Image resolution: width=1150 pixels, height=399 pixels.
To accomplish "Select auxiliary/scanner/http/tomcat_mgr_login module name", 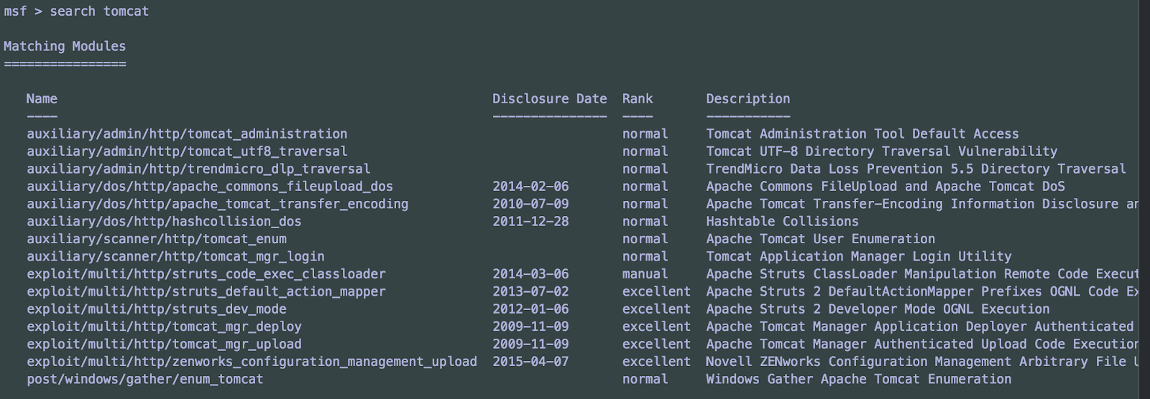I will pos(175,257).
